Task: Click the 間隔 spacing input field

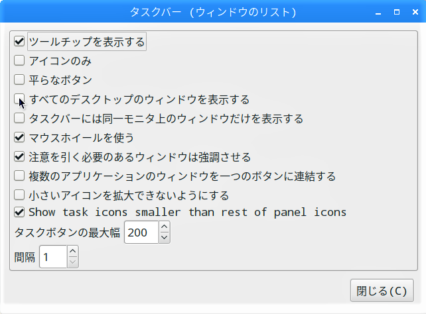Action: click(53, 257)
